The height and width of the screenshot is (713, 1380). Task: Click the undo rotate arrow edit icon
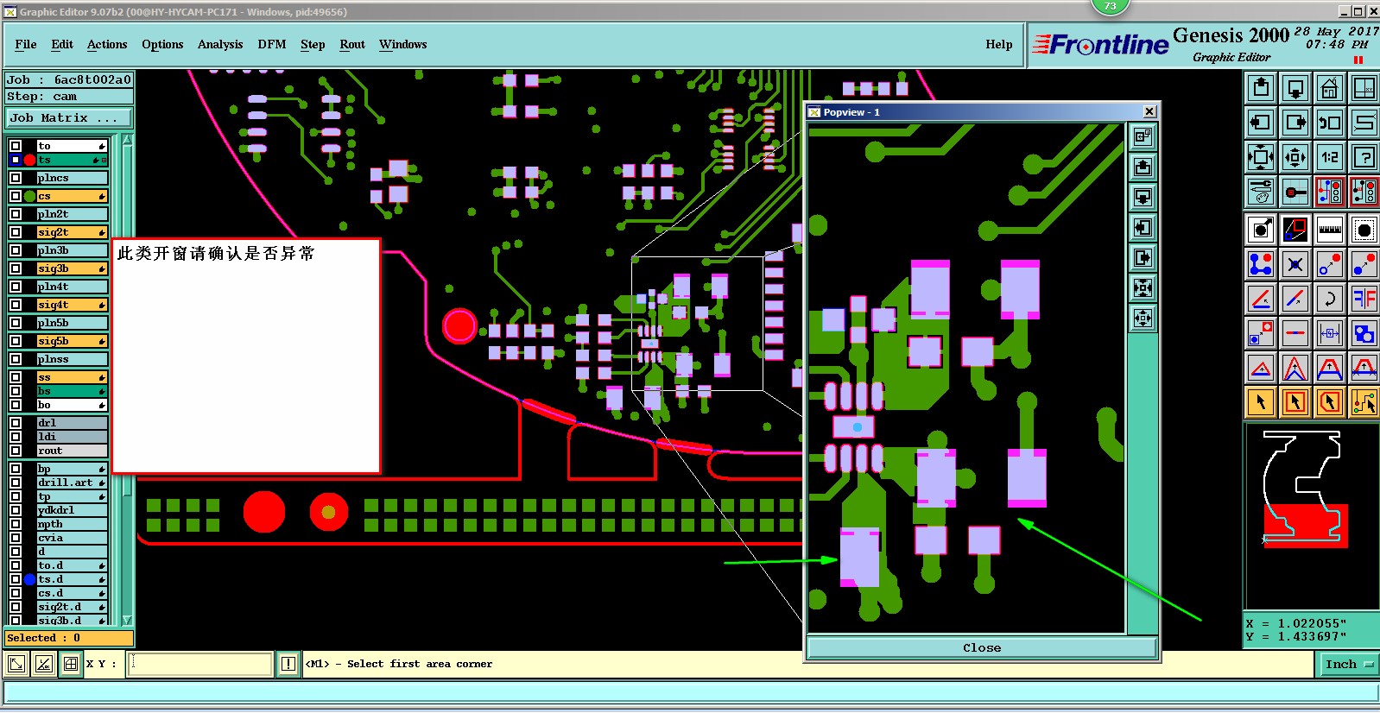[x=1329, y=299]
